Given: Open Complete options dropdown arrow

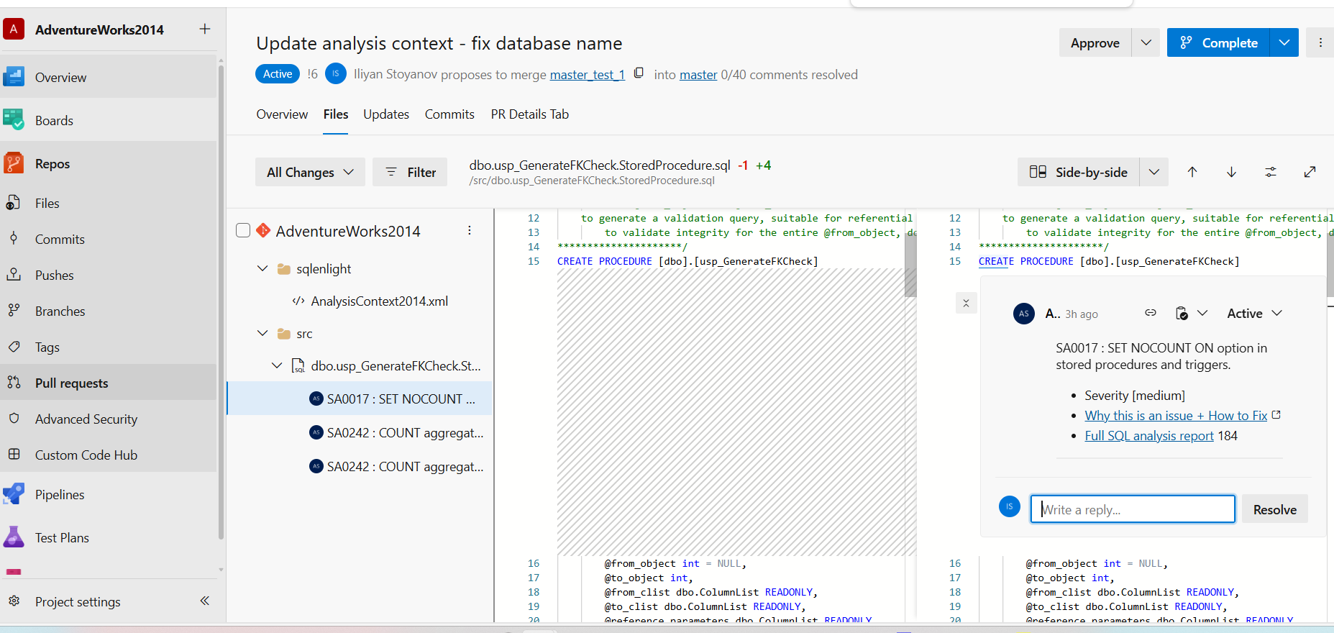Looking at the screenshot, I should pos(1284,42).
